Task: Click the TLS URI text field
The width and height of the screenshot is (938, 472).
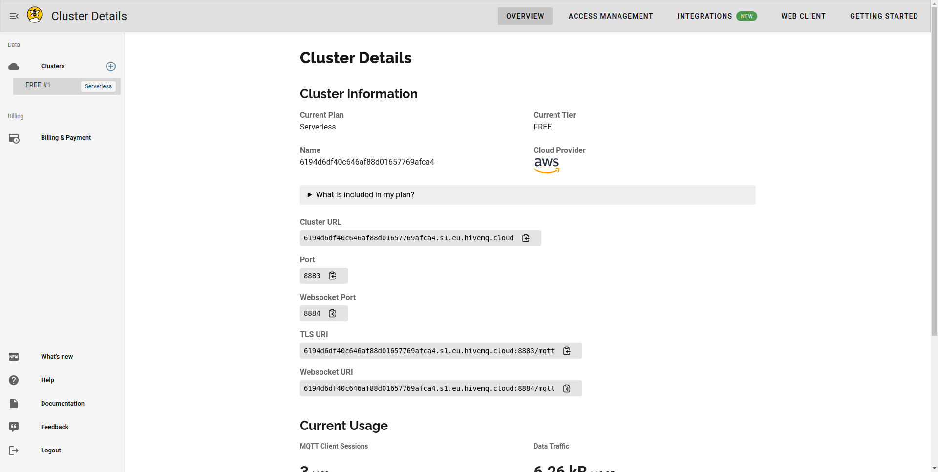Action: [x=441, y=351]
